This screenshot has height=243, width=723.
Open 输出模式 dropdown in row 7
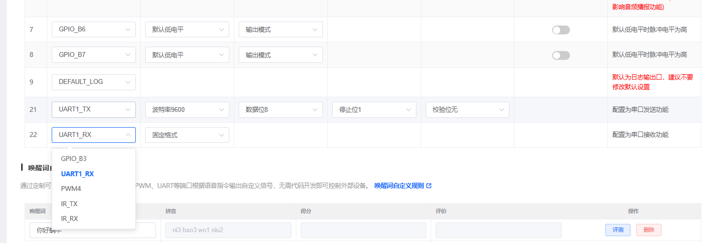click(281, 29)
